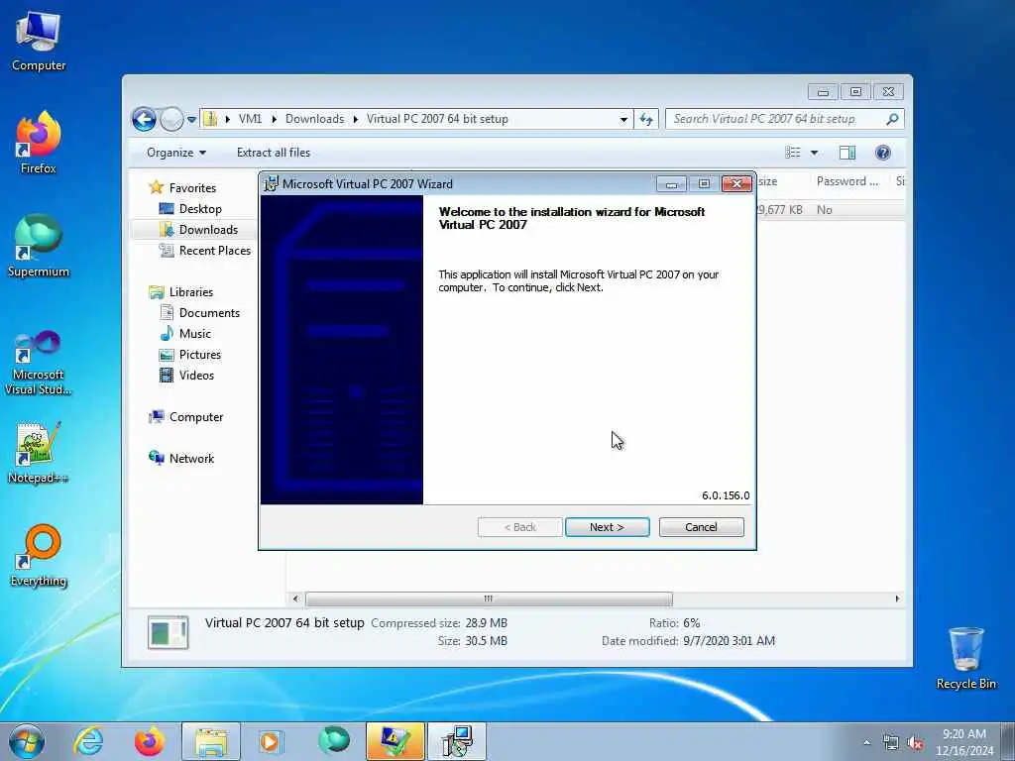
Task: Click the right arrow of horizontal scrollbar
Action: coord(897,599)
